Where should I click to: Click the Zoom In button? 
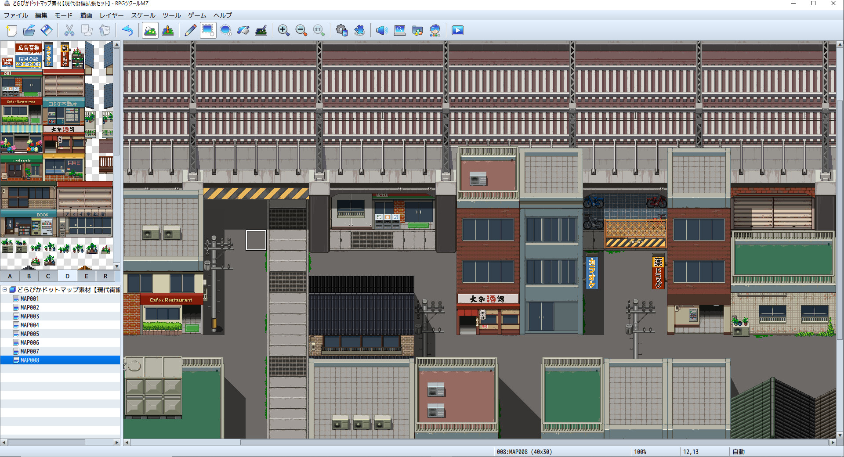click(283, 30)
